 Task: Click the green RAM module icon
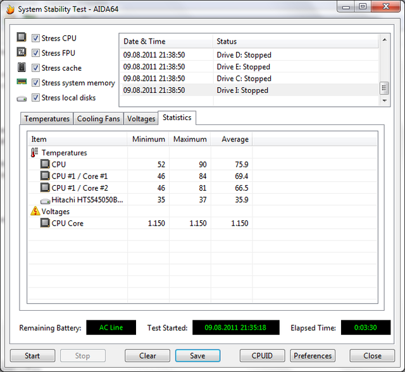22,83
